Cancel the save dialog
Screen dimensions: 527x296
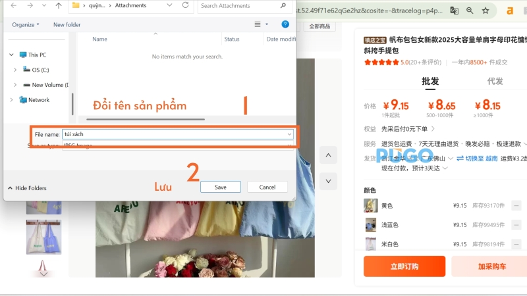267,187
